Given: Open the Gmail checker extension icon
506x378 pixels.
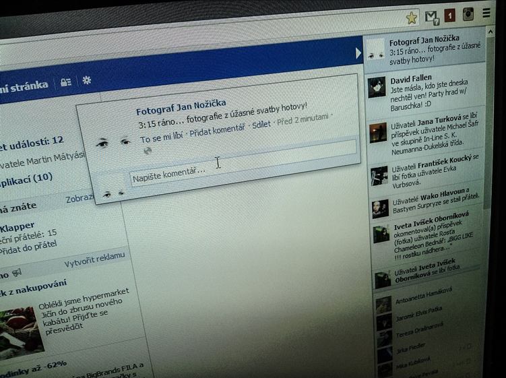Looking at the screenshot, I should point(431,18).
